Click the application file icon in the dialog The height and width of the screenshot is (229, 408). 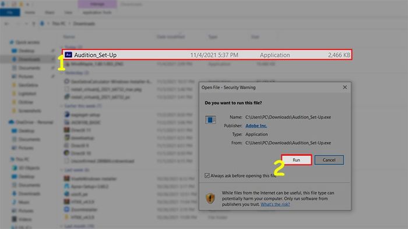[210, 120]
